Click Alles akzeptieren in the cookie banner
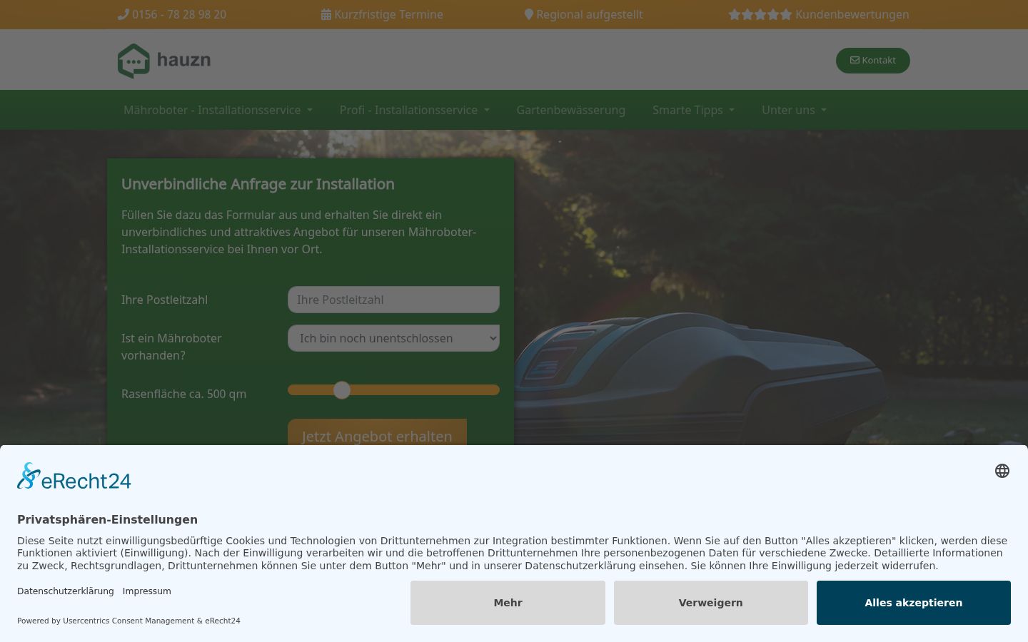1028x642 pixels. click(x=913, y=603)
